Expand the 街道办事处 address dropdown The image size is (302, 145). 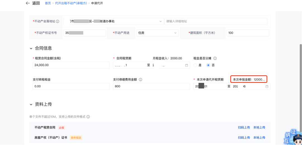(114, 21)
